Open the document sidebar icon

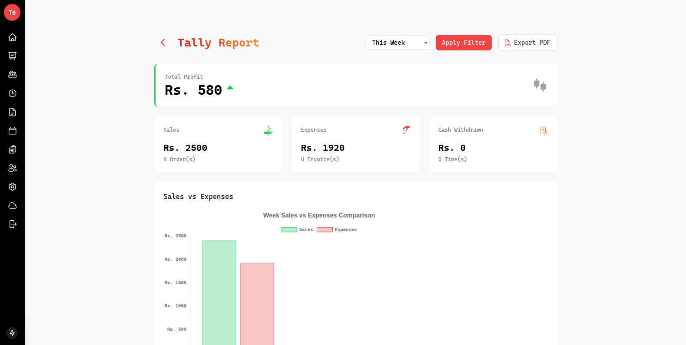pos(13,112)
